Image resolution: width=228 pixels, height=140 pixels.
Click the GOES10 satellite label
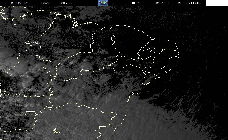tap(67, 3)
